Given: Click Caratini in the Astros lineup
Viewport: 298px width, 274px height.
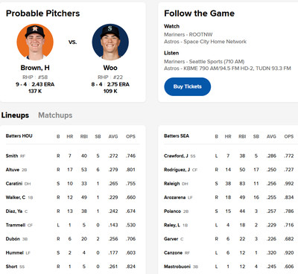Looking at the screenshot, I should (14, 184).
